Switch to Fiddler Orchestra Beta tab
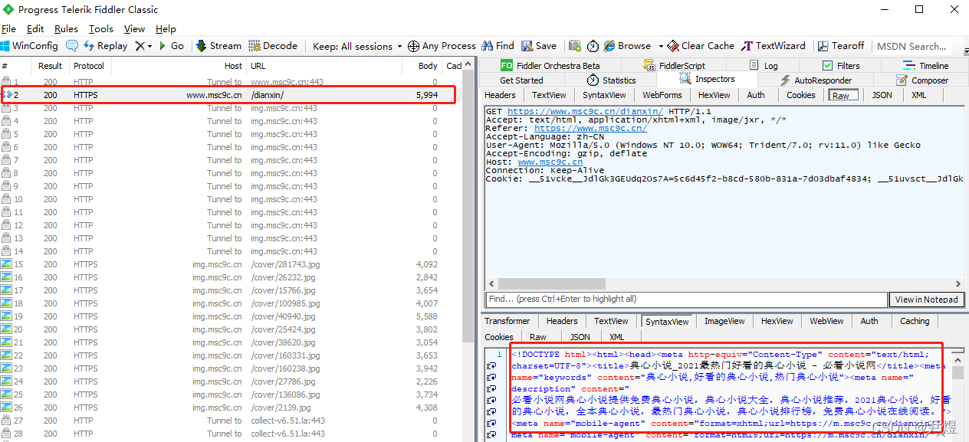The image size is (969, 442). [x=550, y=66]
